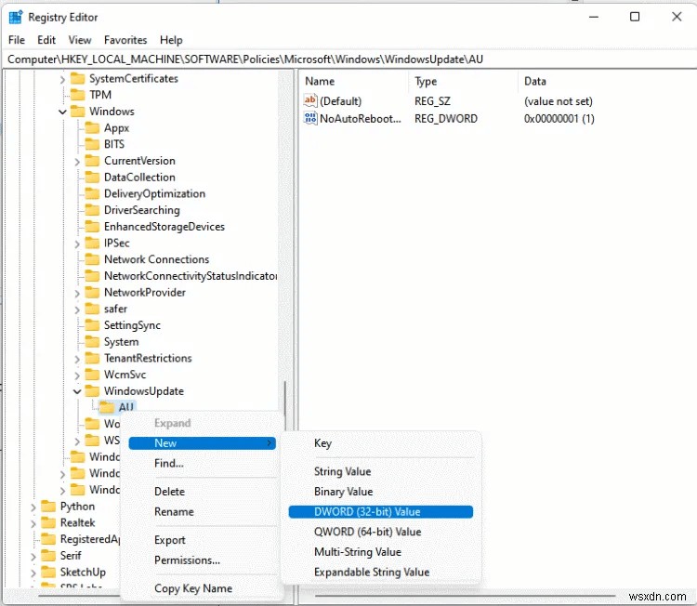This screenshot has width=697, height=606.
Task: Click the TenantRestrictions folder icon
Action: click(92, 358)
